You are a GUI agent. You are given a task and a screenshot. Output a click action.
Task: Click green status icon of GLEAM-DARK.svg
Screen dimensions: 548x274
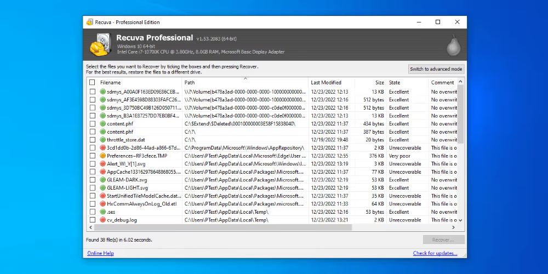[x=102, y=180]
